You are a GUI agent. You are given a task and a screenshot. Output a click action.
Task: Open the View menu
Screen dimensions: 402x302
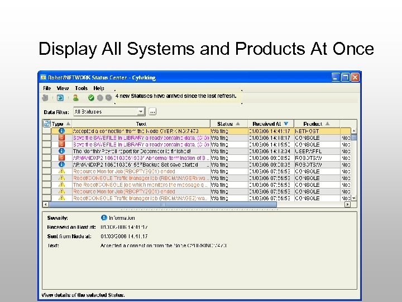click(x=63, y=88)
